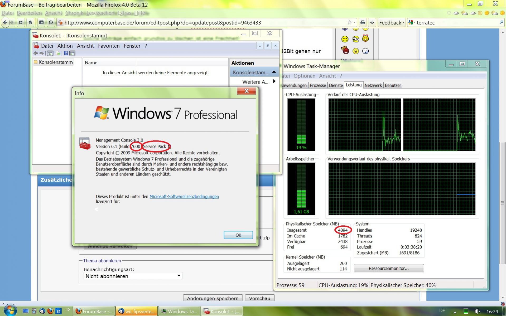506x316 pixels.
Task: Reload the page in Firefox
Action: pyautogui.click(x=21, y=23)
